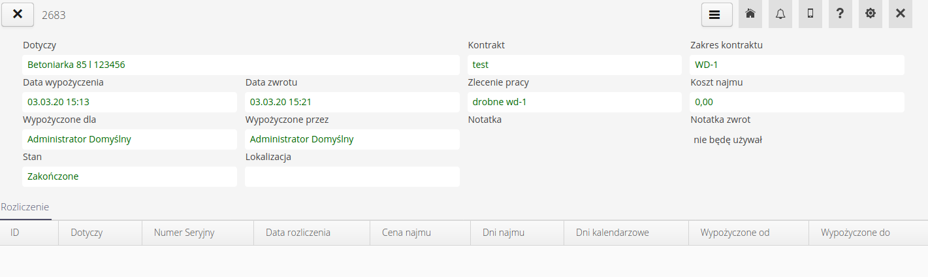Open the hamburger menu button

716,14
